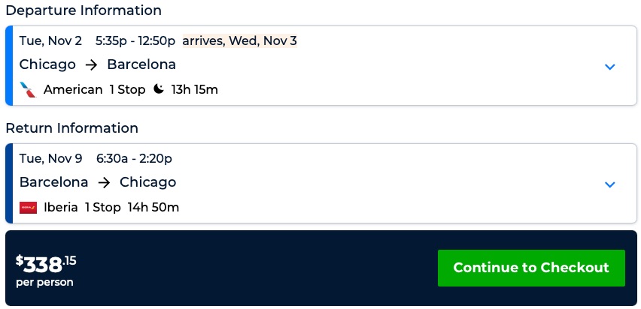Click the arrow between Chicago and Barcelona
This screenshot has width=641, height=309.
92,64
